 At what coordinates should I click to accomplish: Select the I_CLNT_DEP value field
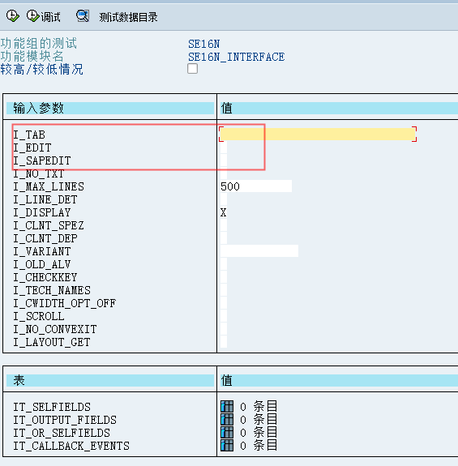coord(224,238)
